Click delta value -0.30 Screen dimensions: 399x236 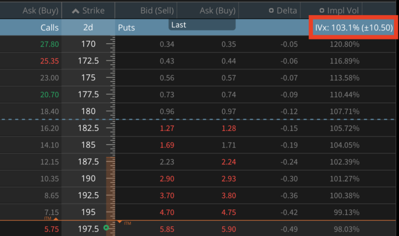289,179
